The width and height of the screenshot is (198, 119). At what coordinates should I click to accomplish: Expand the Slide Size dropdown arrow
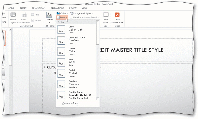click(x=108, y=23)
